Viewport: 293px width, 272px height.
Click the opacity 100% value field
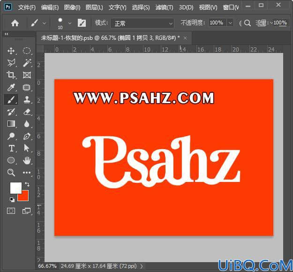tap(217, 23)
